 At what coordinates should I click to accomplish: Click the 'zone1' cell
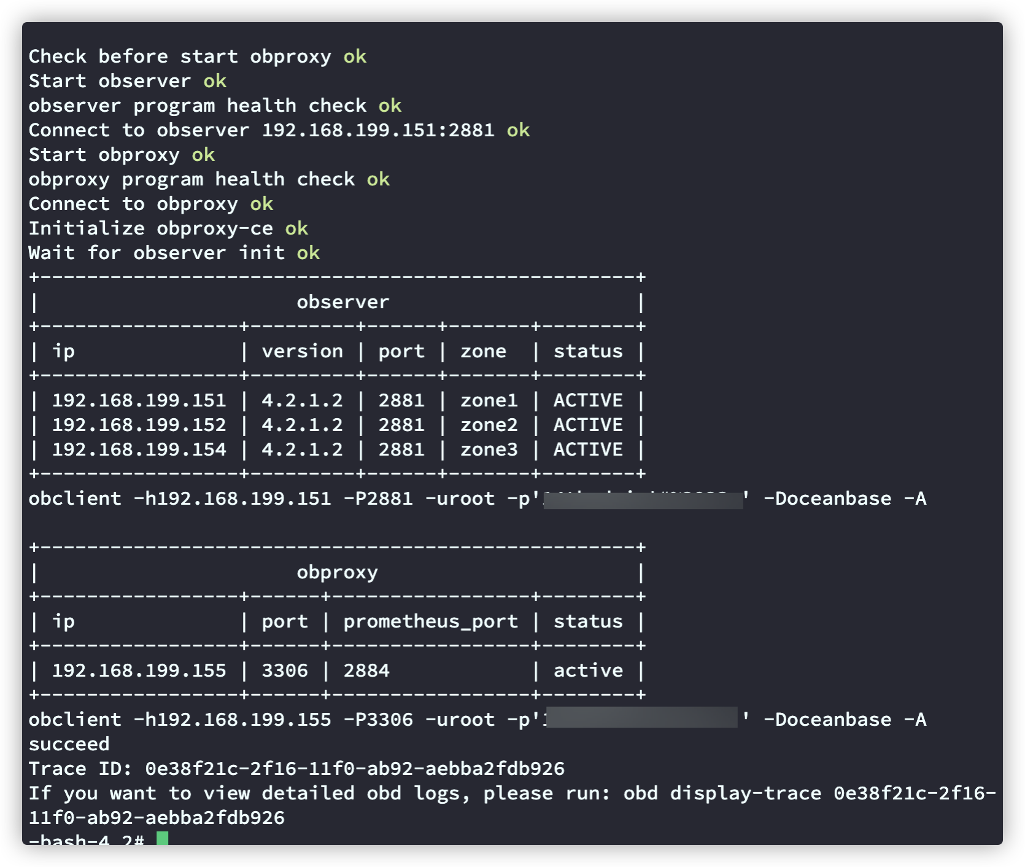489,400
